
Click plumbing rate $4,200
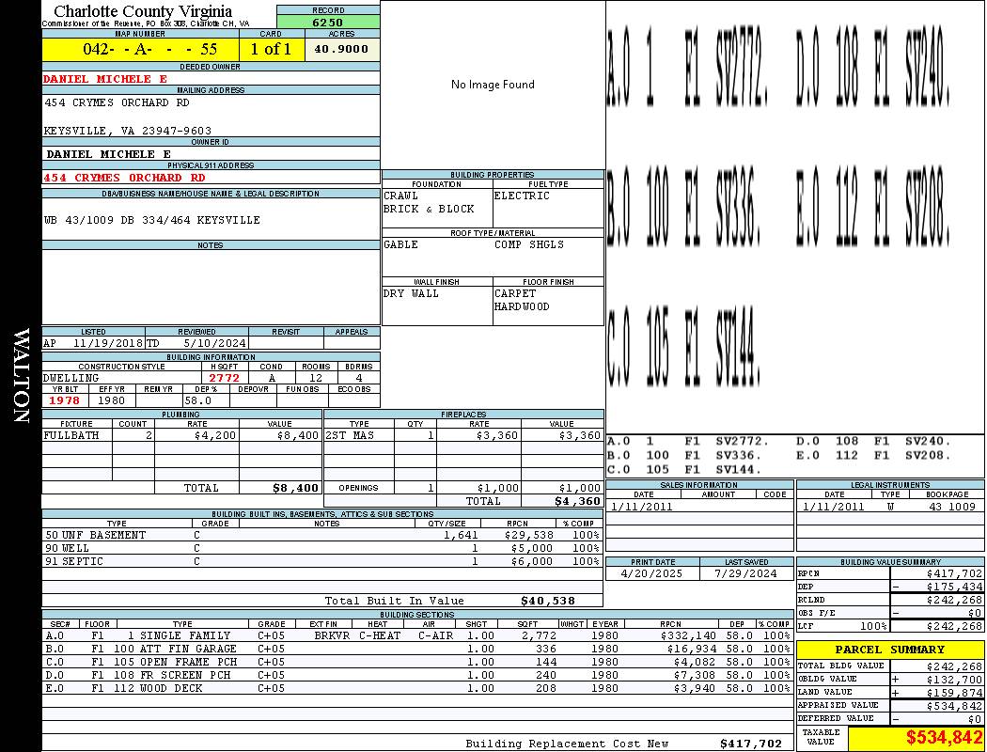click(215, 435)
